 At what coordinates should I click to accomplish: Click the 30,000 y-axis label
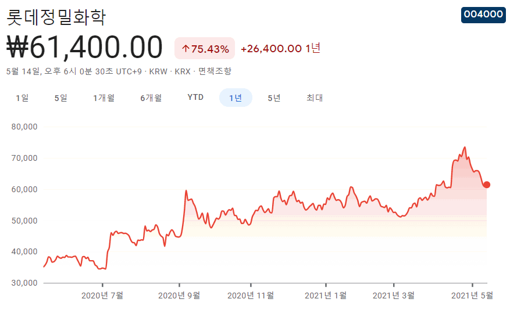click(x=24, y=283)
